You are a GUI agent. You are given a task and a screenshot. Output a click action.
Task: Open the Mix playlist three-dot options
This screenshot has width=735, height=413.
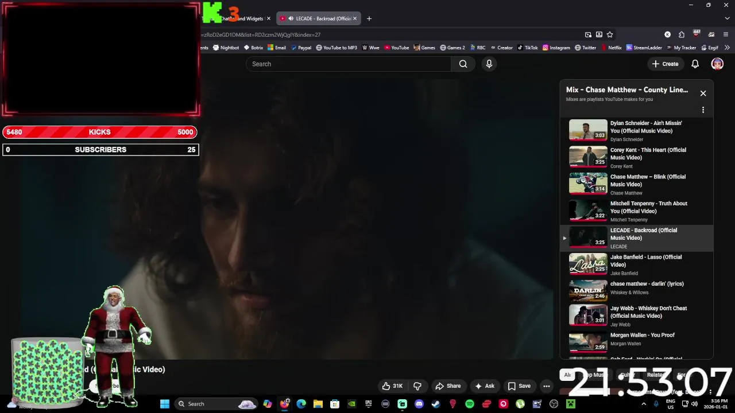point(703,110)
